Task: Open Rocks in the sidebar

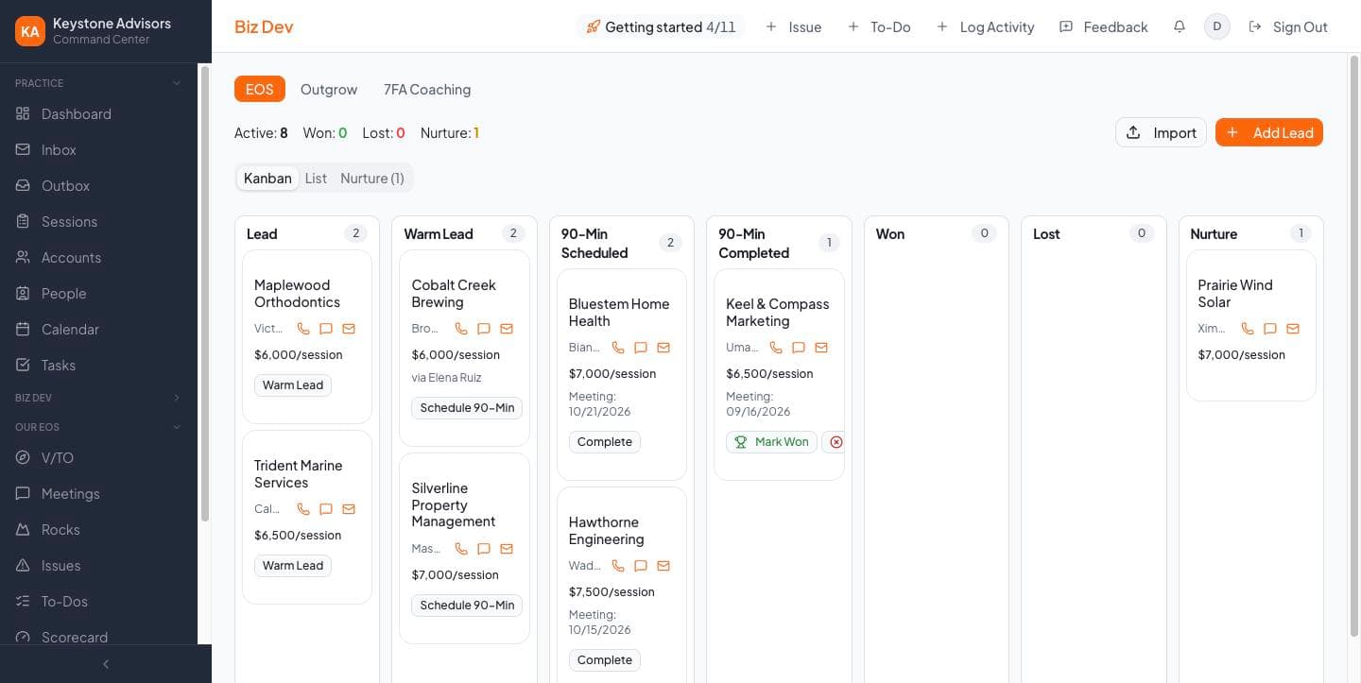Action: coord(98,529)
